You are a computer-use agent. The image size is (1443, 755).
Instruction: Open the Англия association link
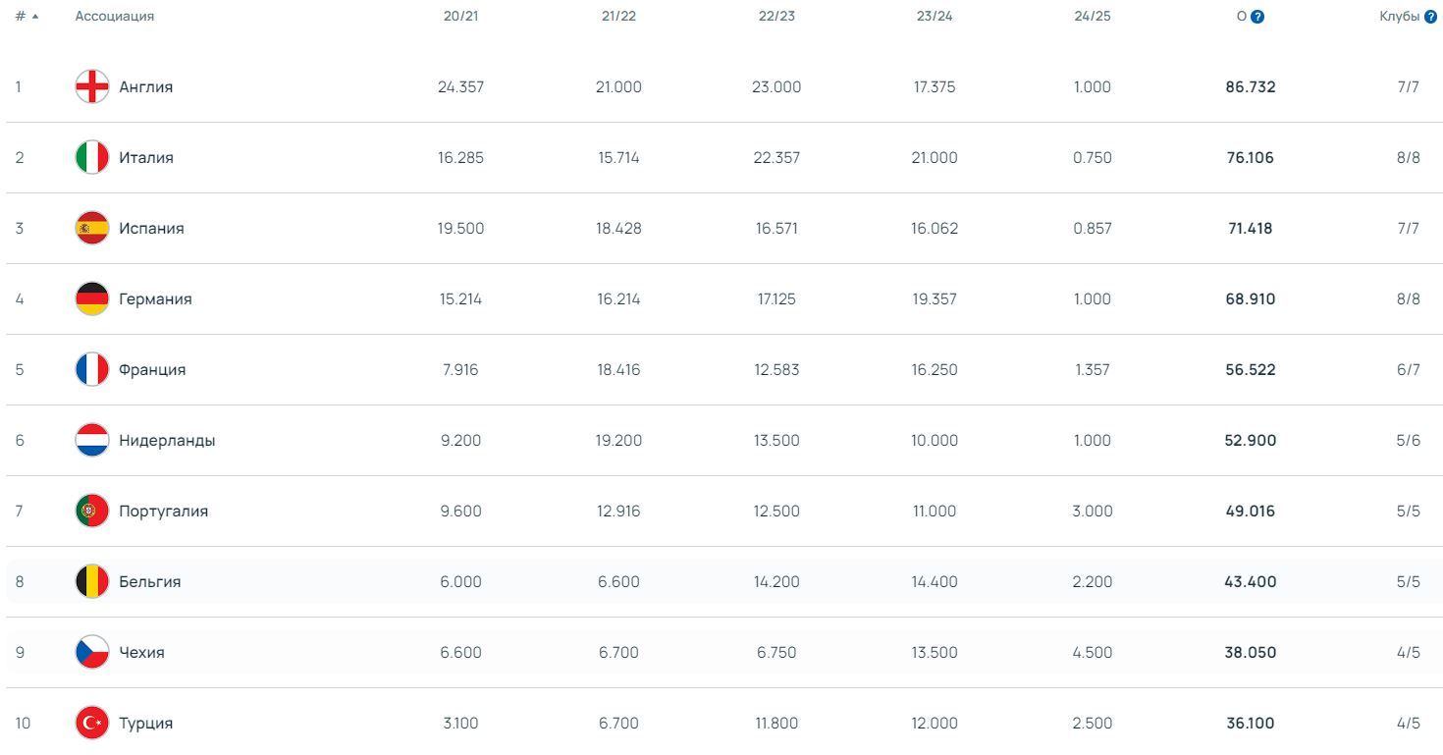point(145,86)
